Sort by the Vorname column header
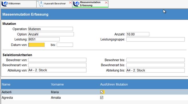188x104 pixels. pos(57,84)
